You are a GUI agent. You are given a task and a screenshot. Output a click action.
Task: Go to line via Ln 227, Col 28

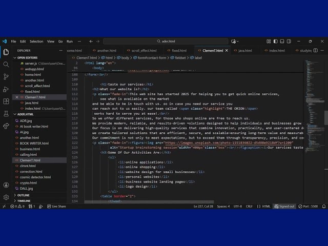203,206
